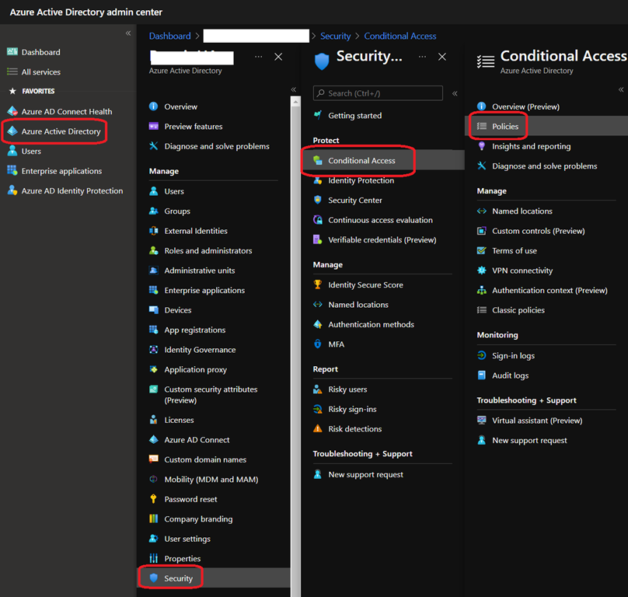Screen dimensions: 628x597
Task: Collapse the Security blade menu
Action: [x=455, y=93]
